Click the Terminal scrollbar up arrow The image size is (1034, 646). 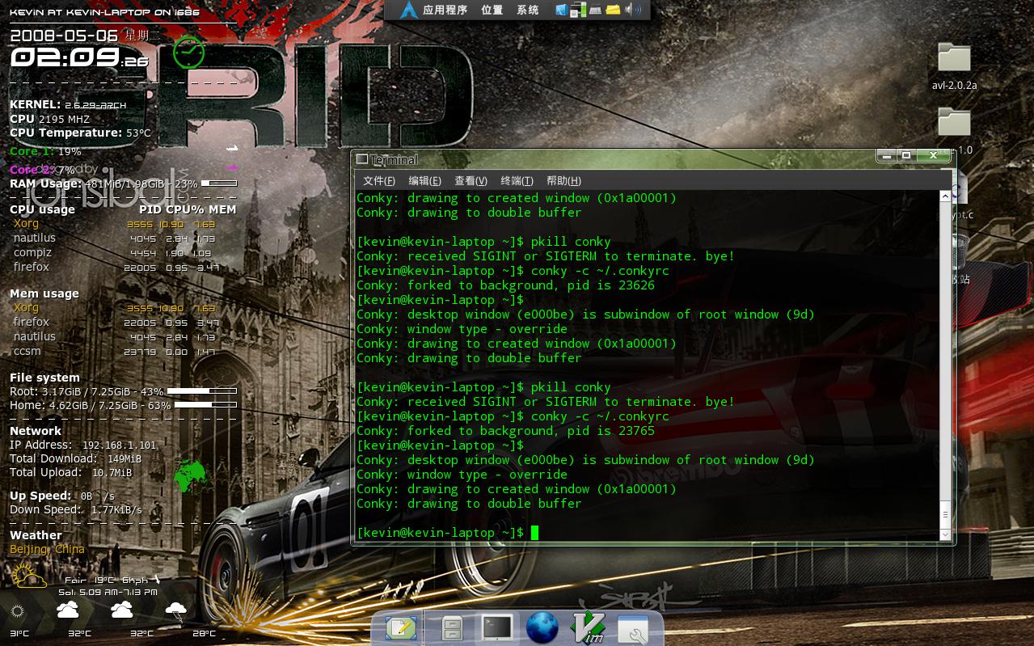tap(945, 196)
